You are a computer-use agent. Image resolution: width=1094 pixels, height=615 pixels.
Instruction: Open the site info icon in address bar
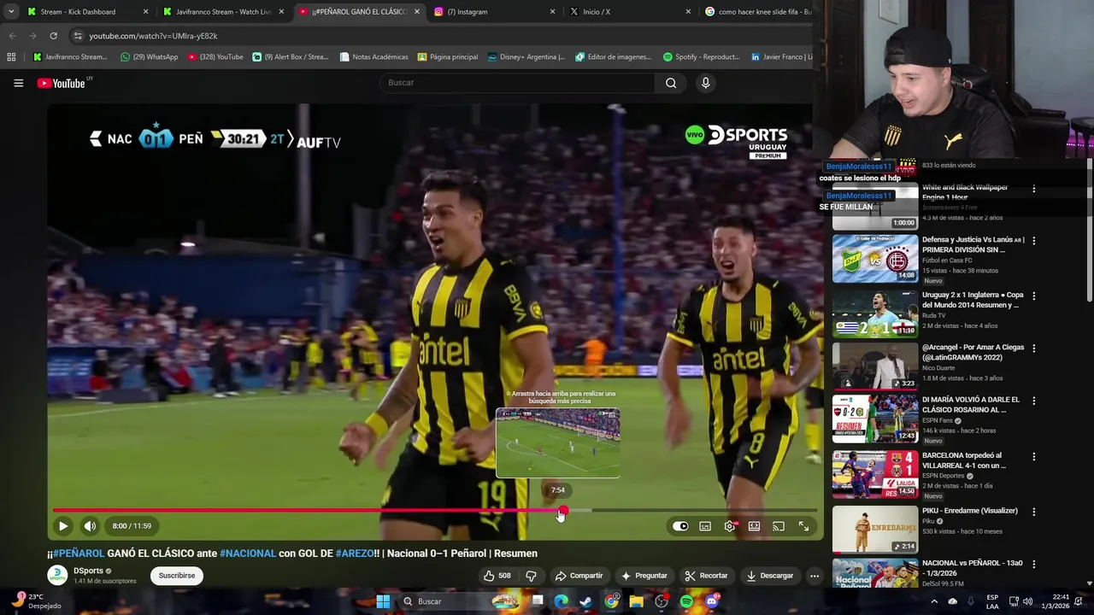tap(78, 36)
